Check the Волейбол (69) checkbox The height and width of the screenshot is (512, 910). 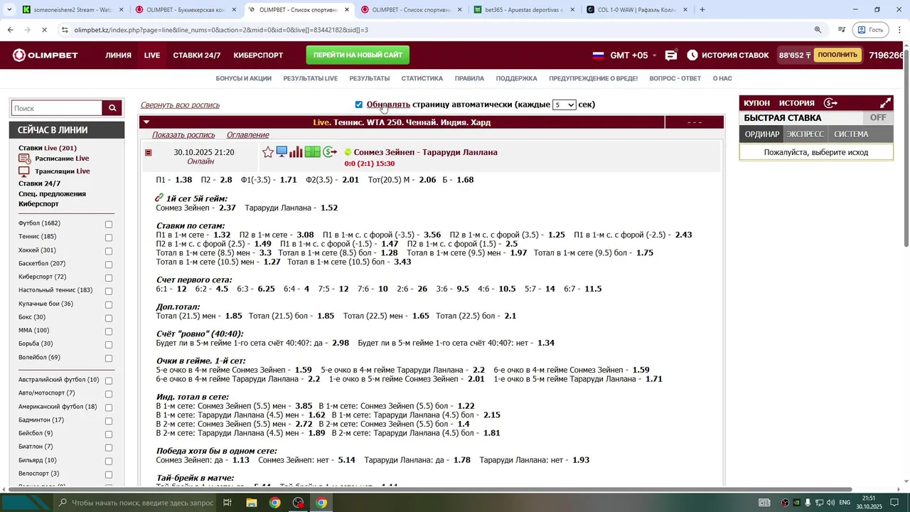109,358
